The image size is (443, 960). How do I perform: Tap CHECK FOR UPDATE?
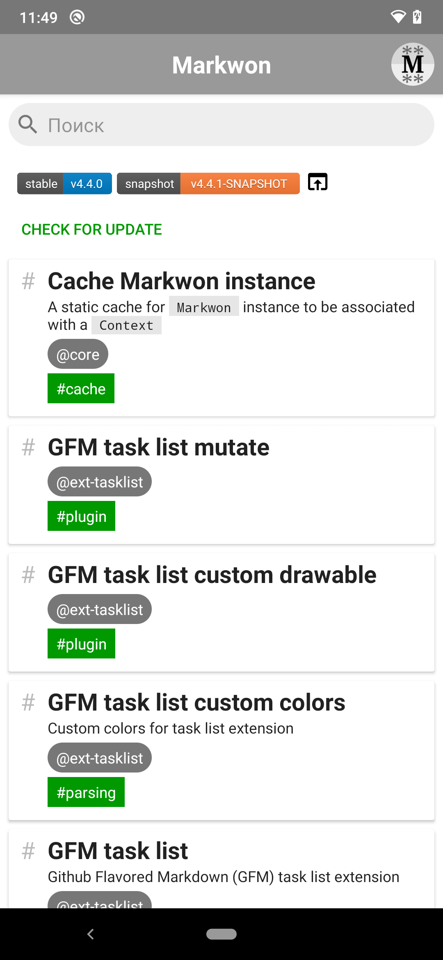[92, 229]
